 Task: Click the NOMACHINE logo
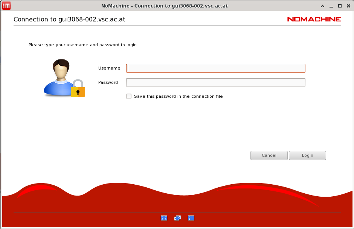click(x=314, y=20)
